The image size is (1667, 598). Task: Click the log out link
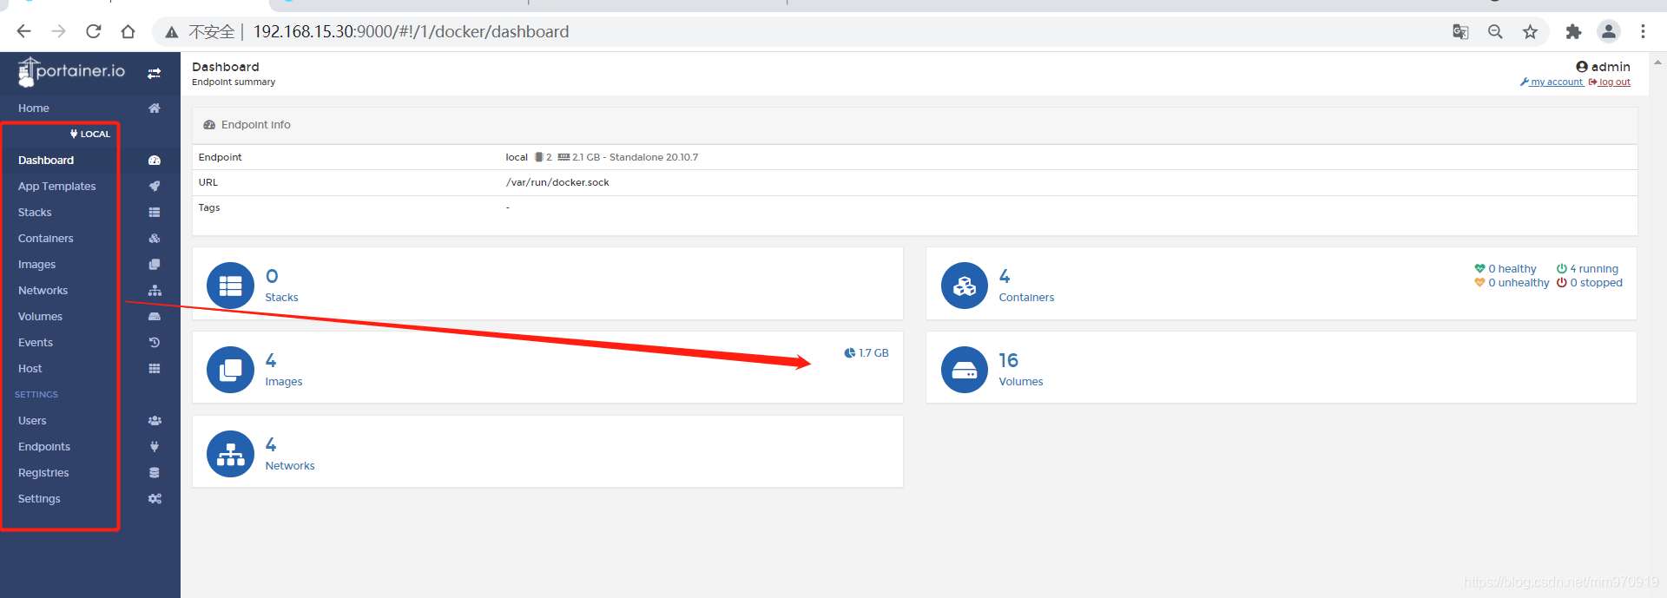point(1614,82)
